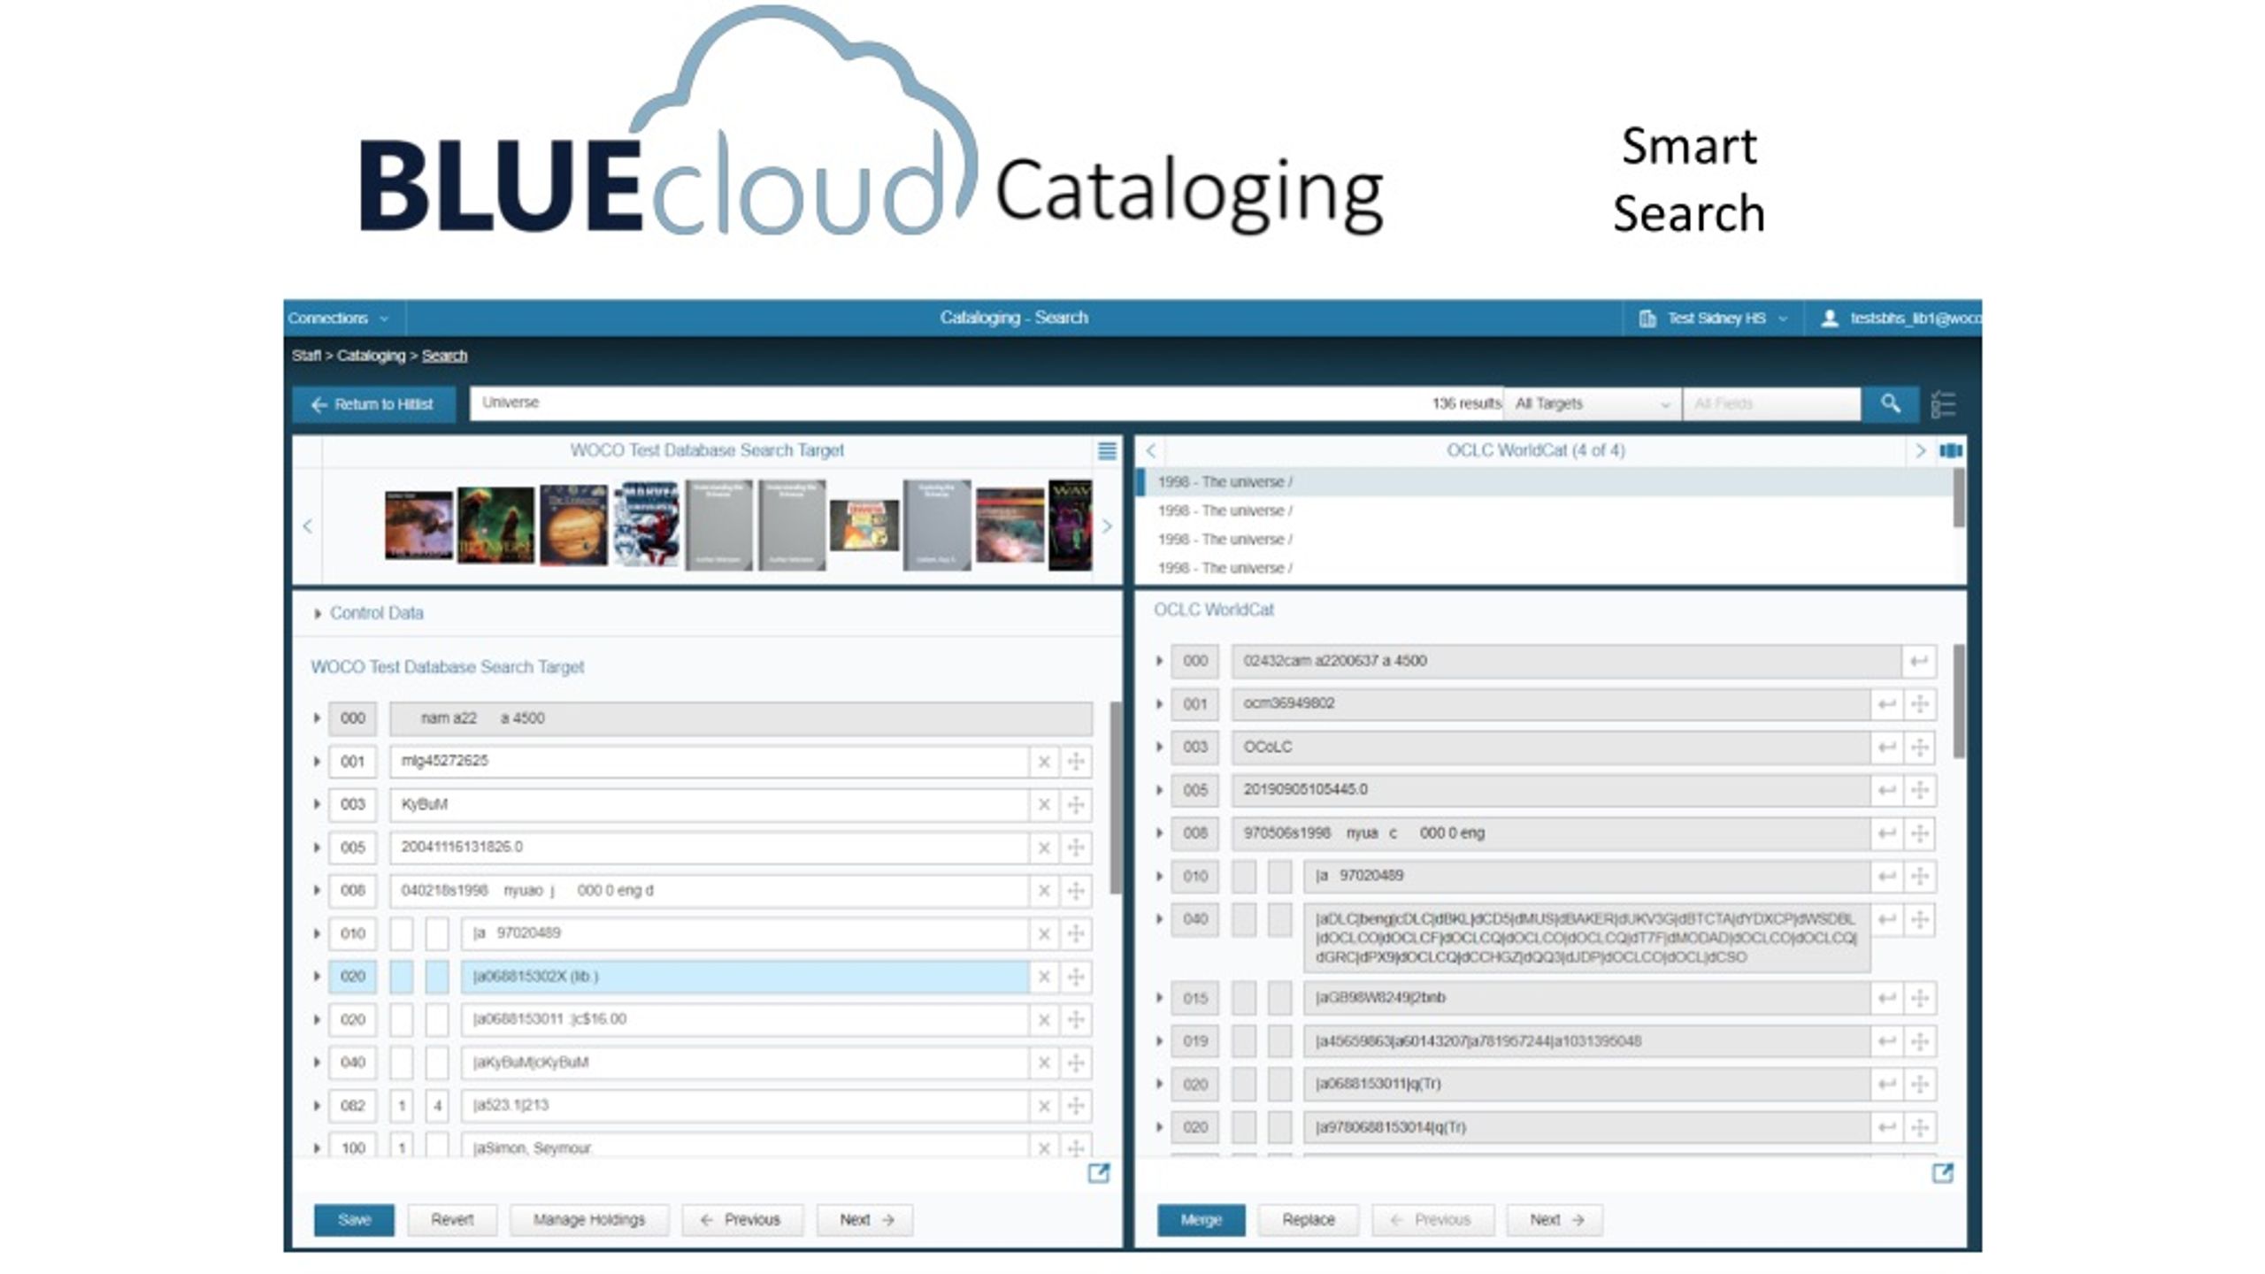Open the All Targets dropdown
The height and width of the screenshot is (1274, 2265).
click(1593, 403)
